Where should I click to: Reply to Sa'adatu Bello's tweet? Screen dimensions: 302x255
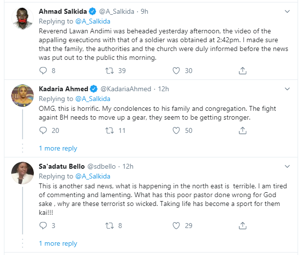43,226
